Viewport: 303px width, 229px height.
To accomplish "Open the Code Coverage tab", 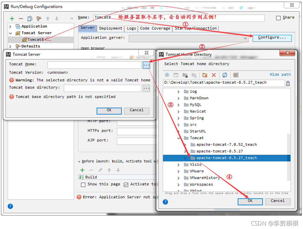I will click(x=155, y=28).
